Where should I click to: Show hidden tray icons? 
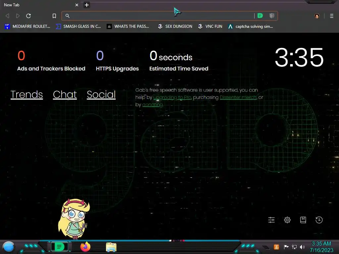(x=266, y=247)
